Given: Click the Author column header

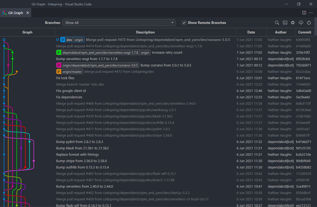Looking at the screenshot, I should click(x=281, y=32).
